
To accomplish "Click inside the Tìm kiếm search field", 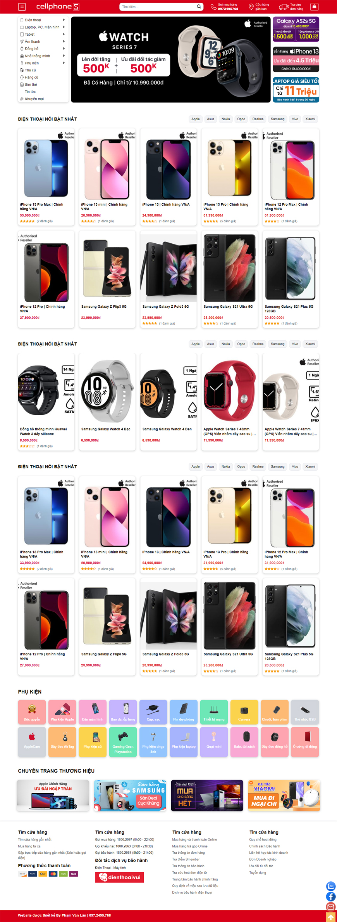I will pos(157,7).
